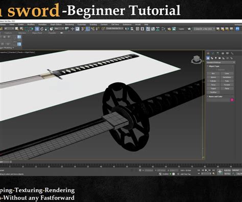Click the Box primitive button
The width and height of the screenshot is (242, 202).
[x=213, y=74]
